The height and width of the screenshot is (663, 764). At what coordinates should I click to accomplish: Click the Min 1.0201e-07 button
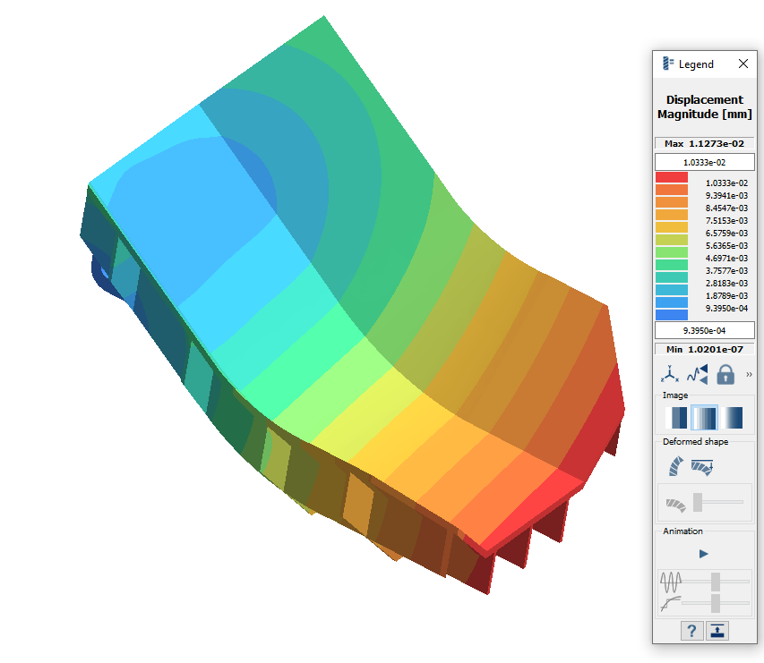coord(705,348)
